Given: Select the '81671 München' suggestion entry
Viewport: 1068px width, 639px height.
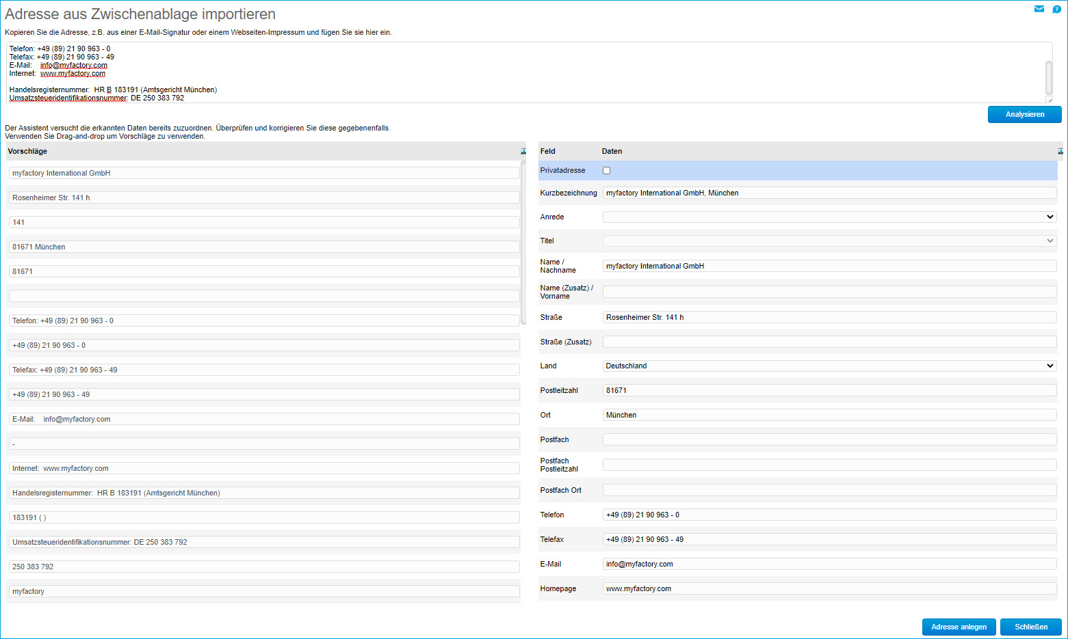Looking at the screenshot, I should click(264, 247).
